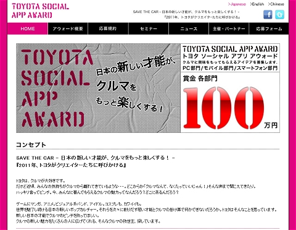Click the PC部門/モバイル部門 category text
The width and height of the screenshot is (296, 230).
coord(230,68)
